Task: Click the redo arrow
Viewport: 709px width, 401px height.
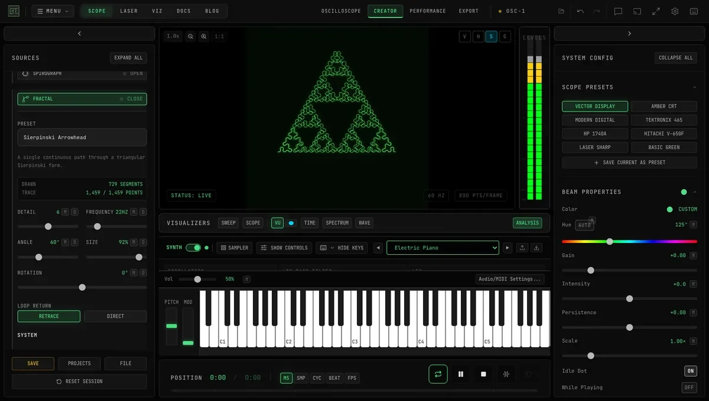Action: [597, 11]
